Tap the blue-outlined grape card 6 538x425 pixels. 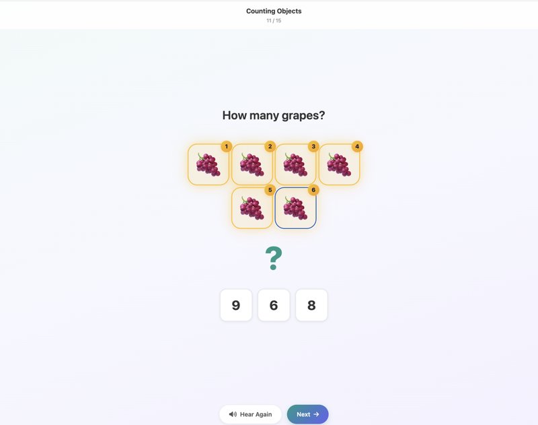(x=295, y=208)
